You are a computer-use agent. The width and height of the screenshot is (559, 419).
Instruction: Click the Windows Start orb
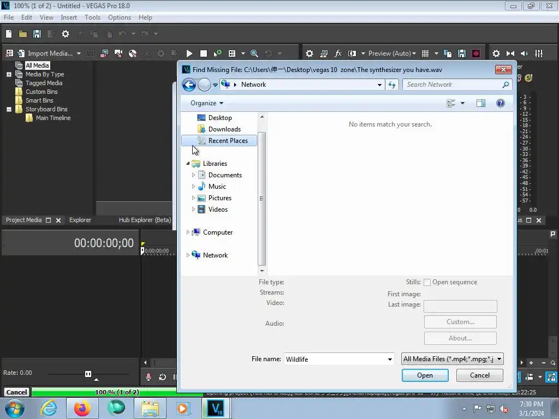tap(15, 408)
